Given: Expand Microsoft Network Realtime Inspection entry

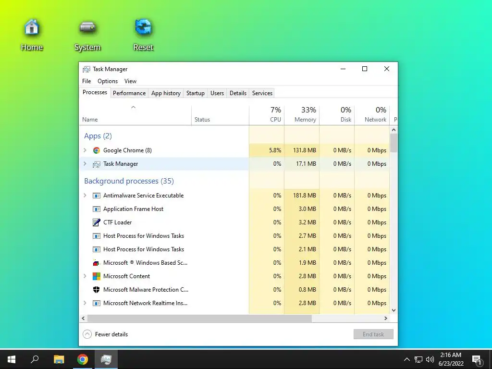Looking at the screenshot, I should 85,303.
